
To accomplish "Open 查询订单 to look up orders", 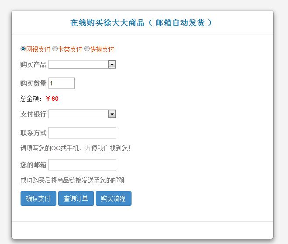I will 76,198.
